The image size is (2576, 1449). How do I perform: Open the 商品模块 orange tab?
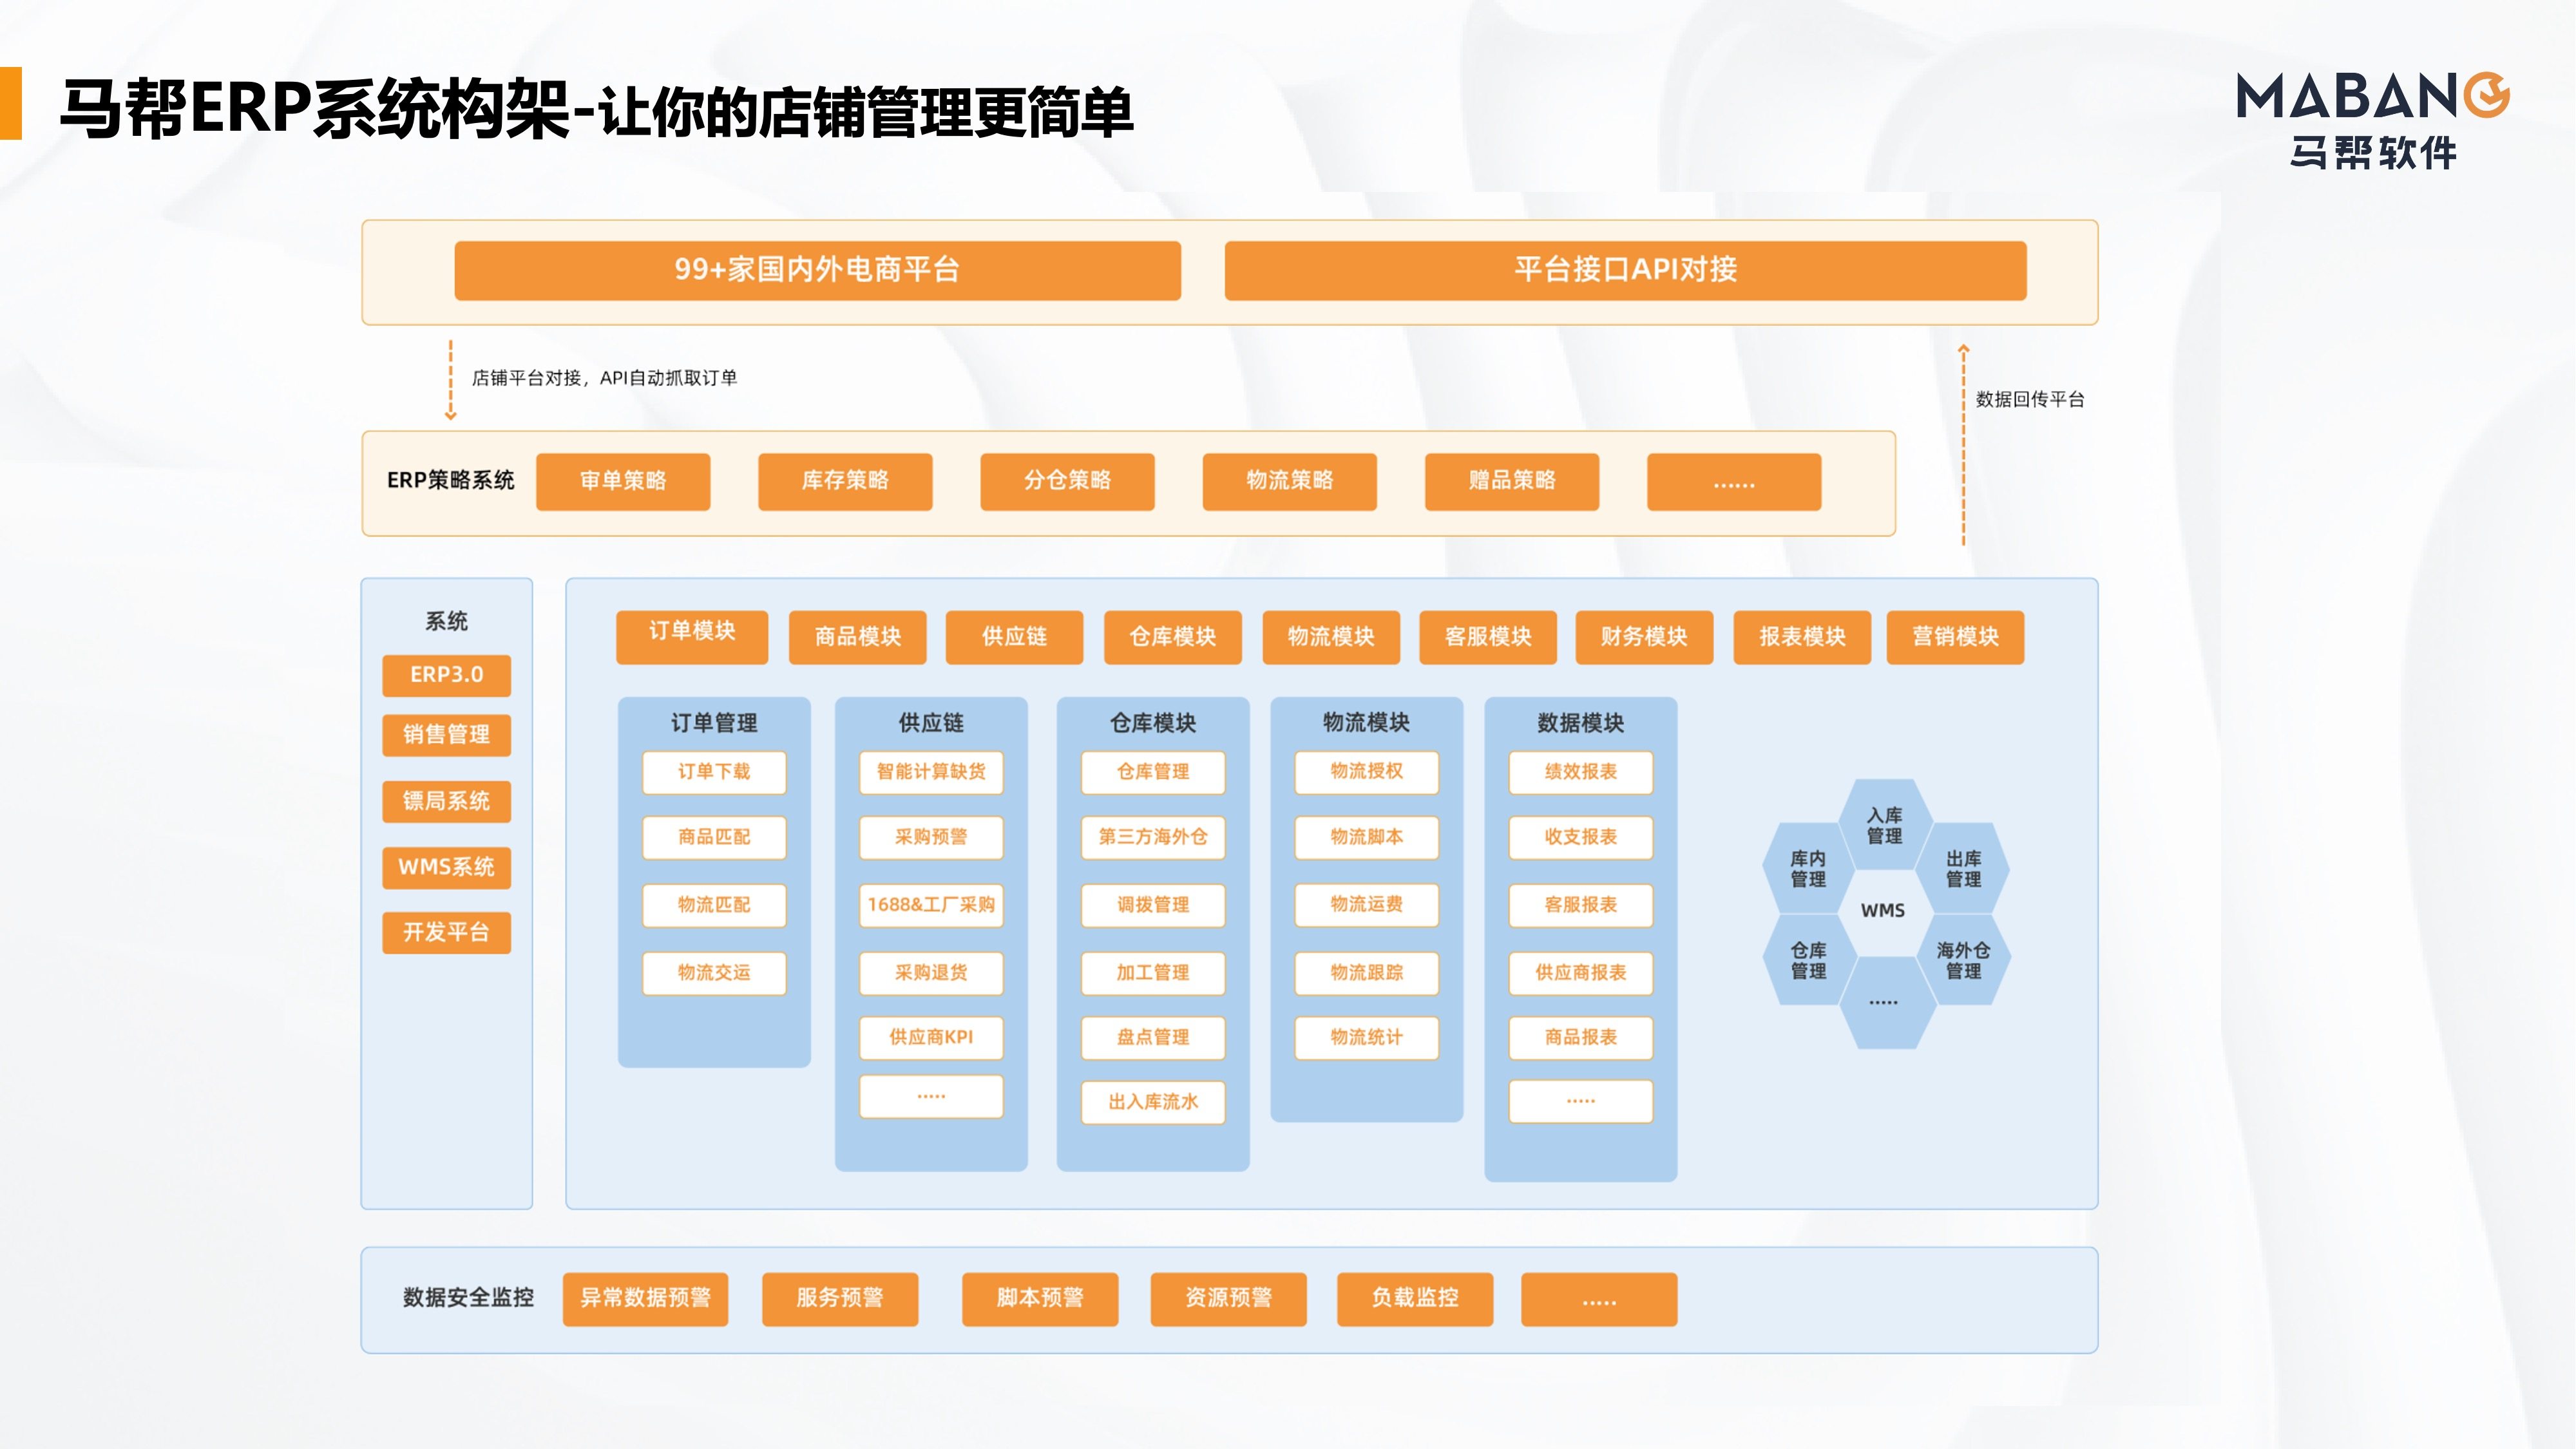857,637
